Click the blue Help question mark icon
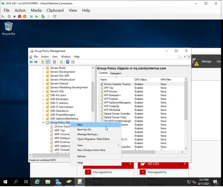Image resolution: width=223 pixels, height=187 pixels. tap(68, 62)
